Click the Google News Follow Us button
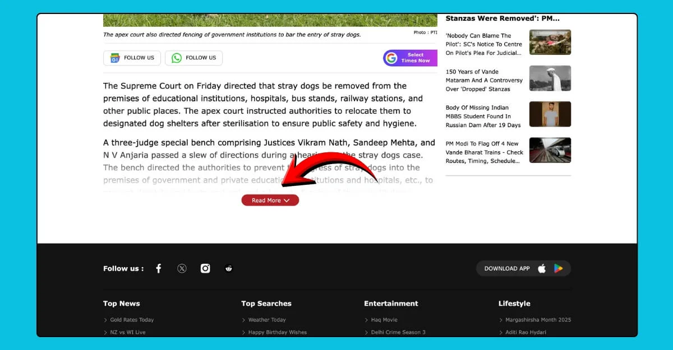Image resolution: width=673 pixels, height=350 pixels. [132, 58]
